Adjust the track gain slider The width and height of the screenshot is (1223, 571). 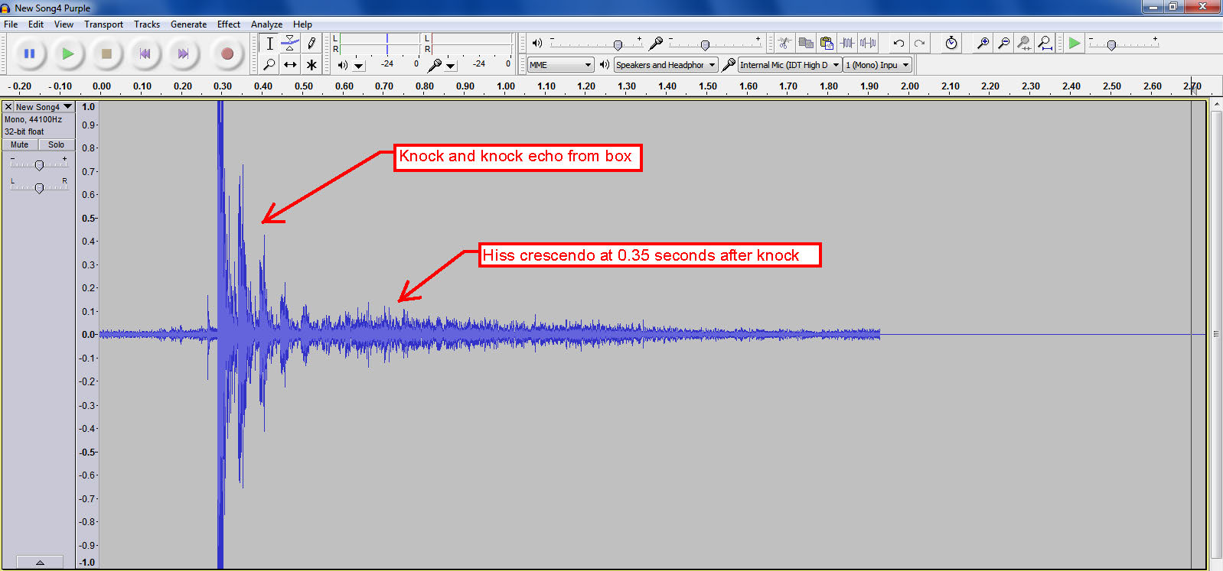coord(39,164)
